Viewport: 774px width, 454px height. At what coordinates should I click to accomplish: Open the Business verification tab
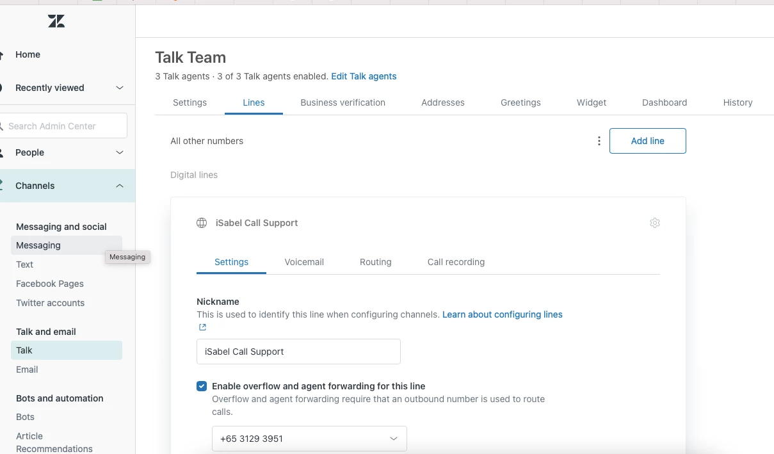343,102
